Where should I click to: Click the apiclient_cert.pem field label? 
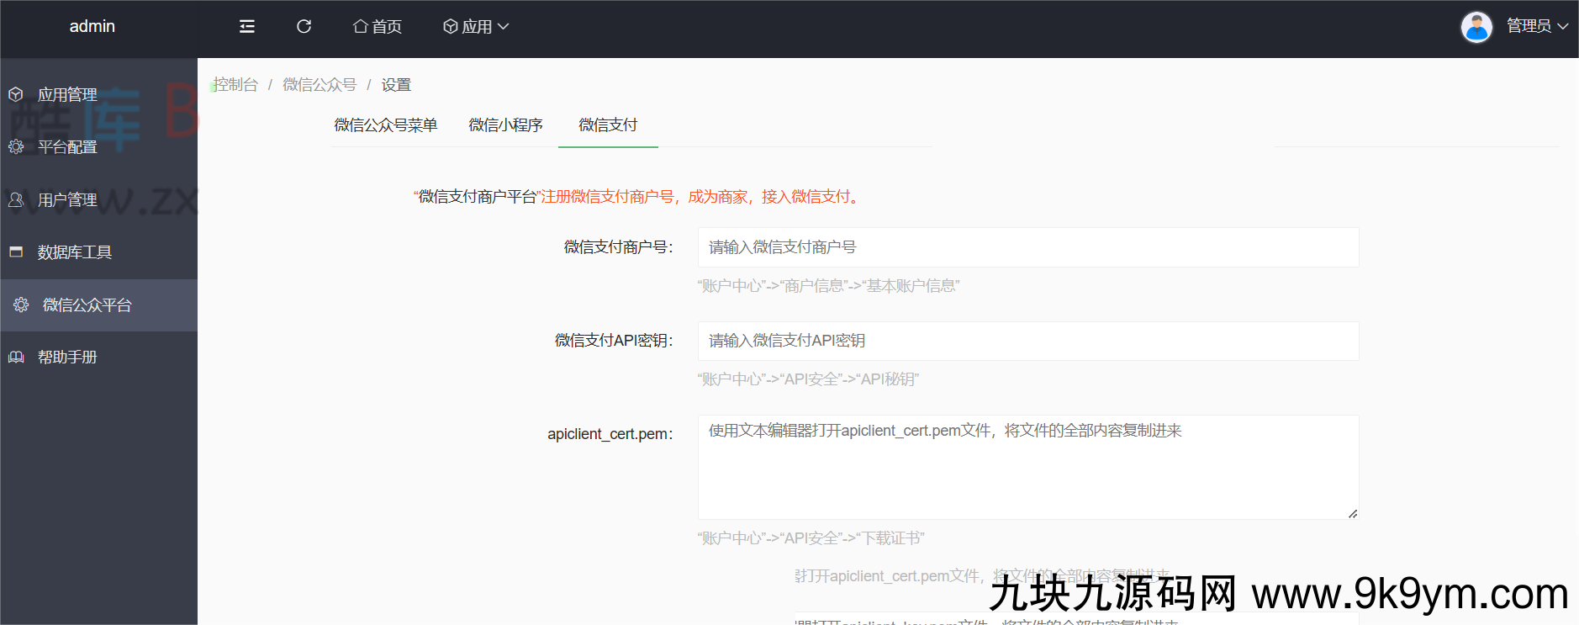[610, 434]
